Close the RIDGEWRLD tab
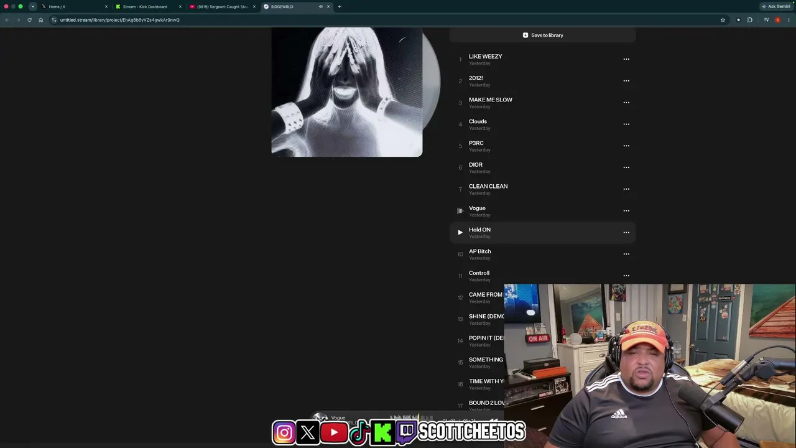The height and width of the screenshot is (448, 796). [328, 7]
